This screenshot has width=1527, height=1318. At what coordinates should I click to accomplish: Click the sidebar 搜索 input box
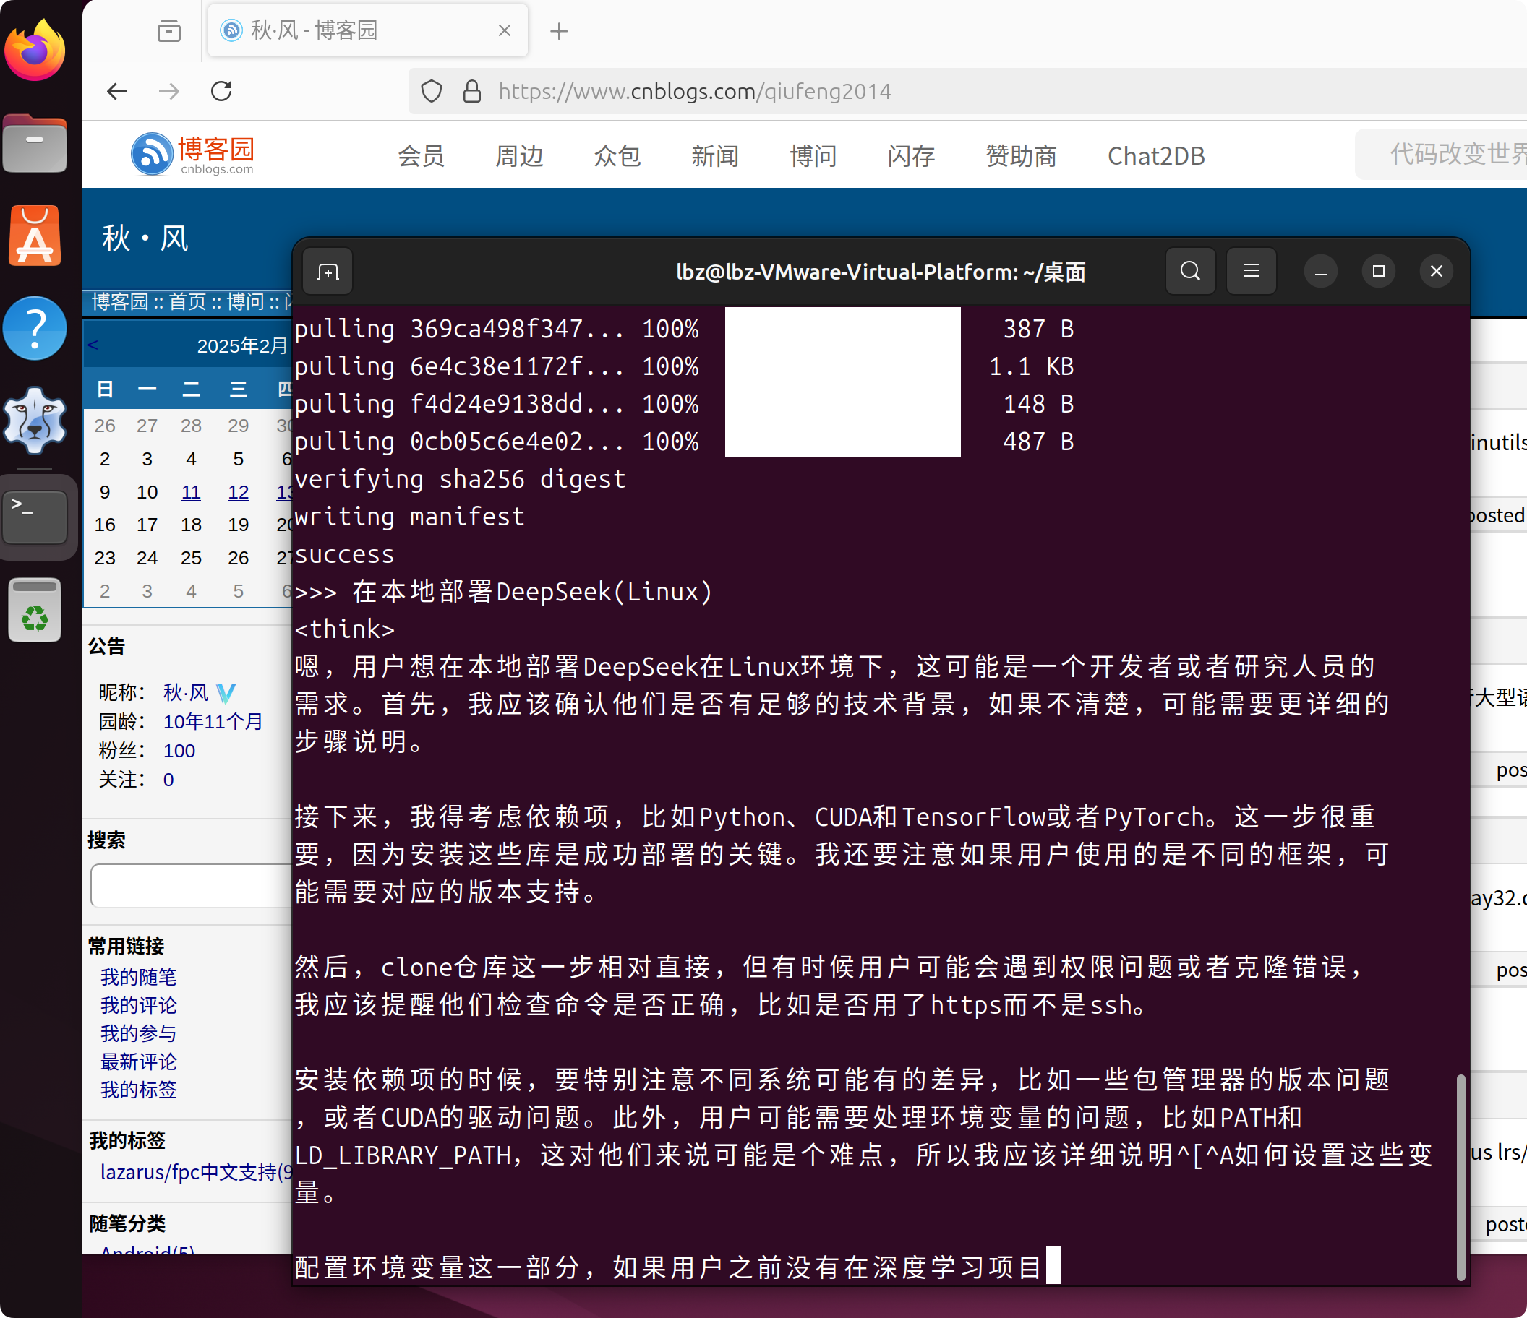[x=191, y=886]
